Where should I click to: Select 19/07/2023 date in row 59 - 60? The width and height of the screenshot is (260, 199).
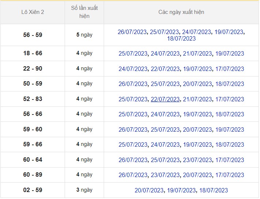(x=229, y=129)
